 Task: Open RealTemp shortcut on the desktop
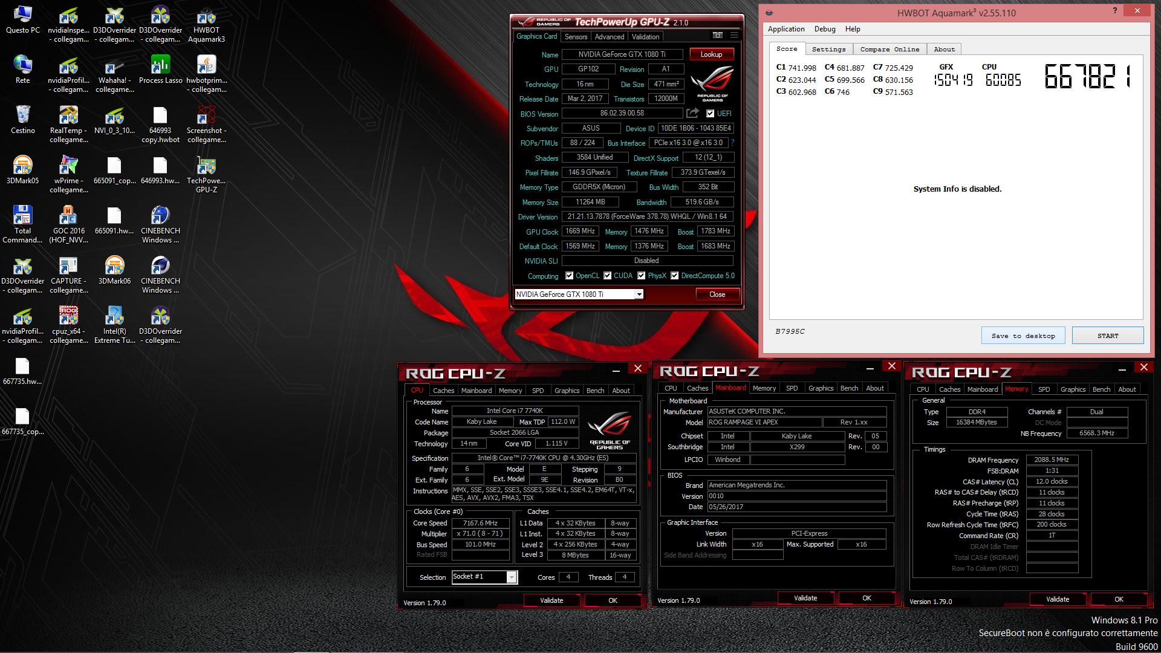pos(69,124)
